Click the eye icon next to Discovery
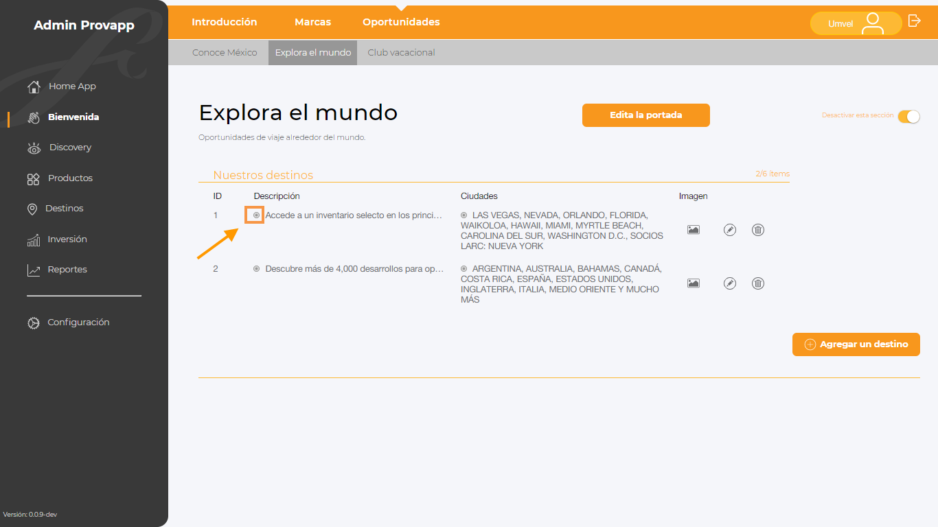This screenshot has height=527, width=938. [34, 148]
